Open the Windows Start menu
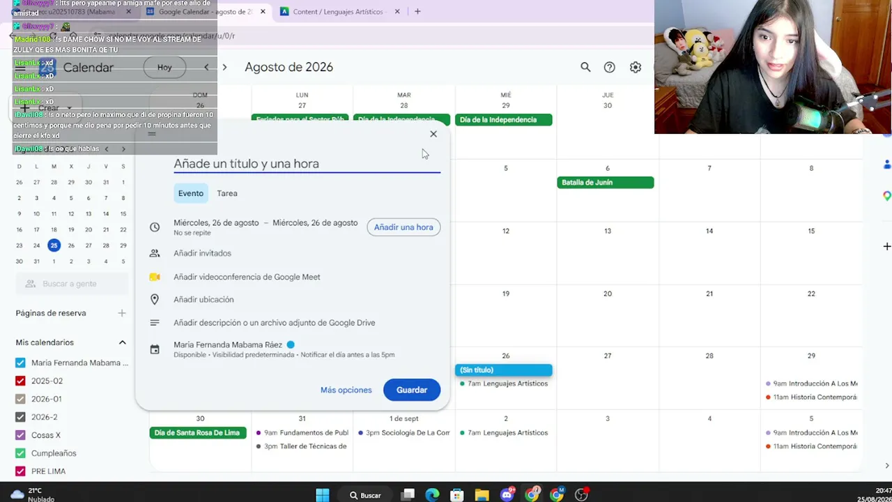The width and height of the screenshot is (892, 502). click(322, 495)
